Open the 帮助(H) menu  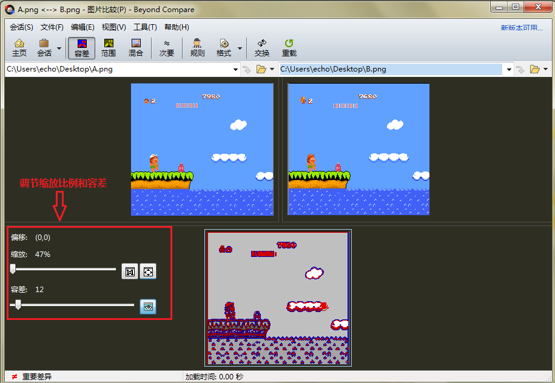[x=177, y=27]
